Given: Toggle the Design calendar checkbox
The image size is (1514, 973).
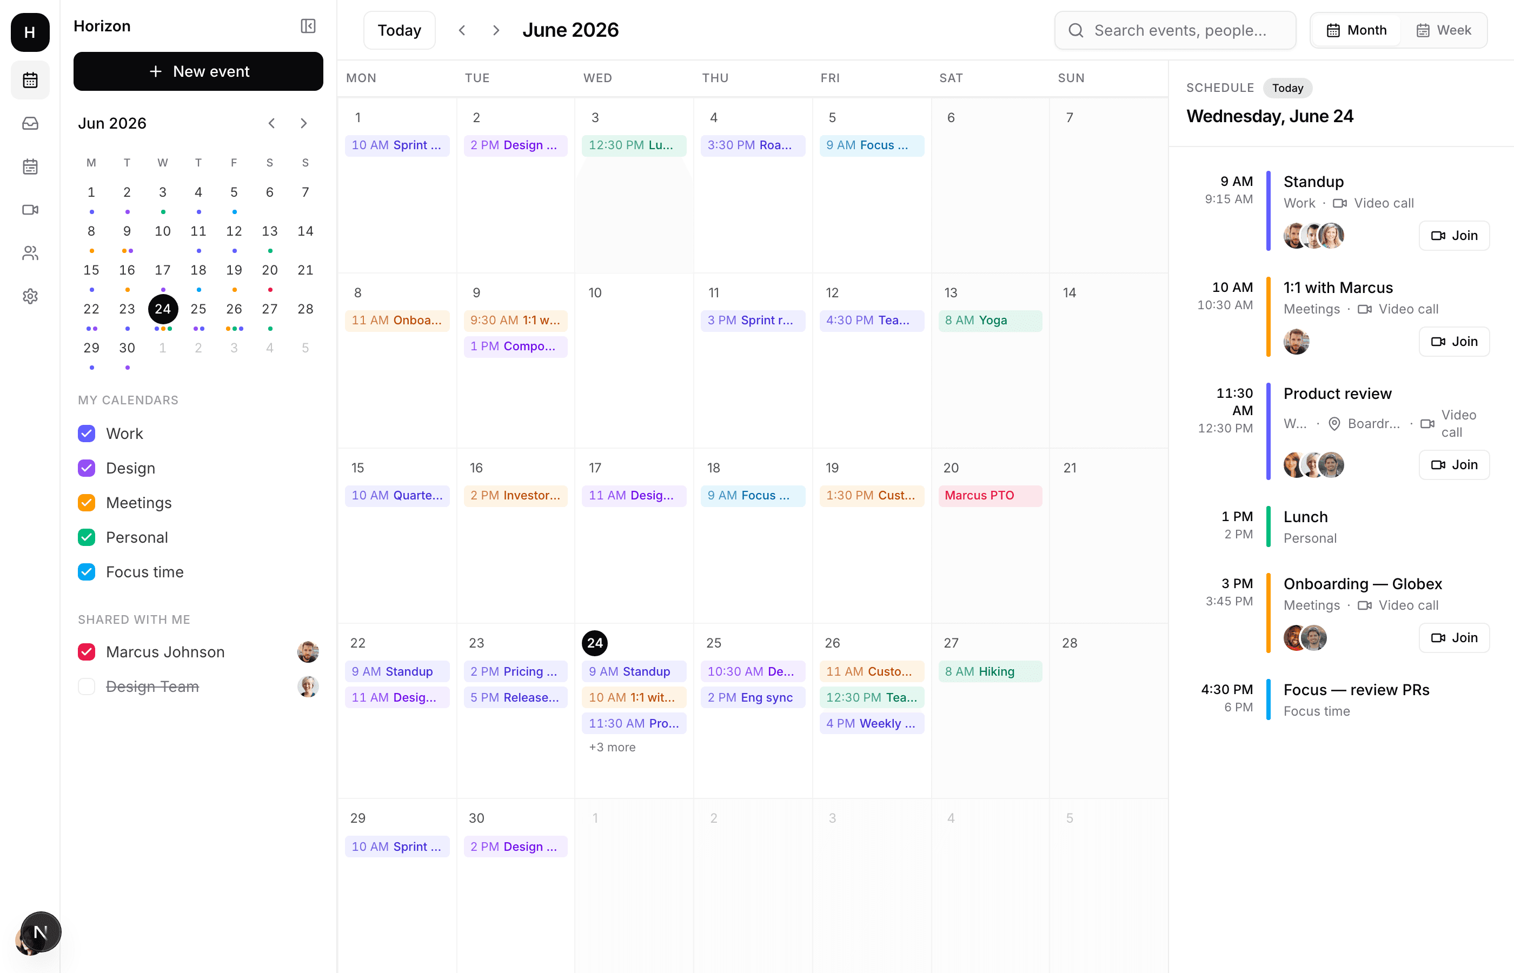Looking at the screenshot, I should pos(87,468).
